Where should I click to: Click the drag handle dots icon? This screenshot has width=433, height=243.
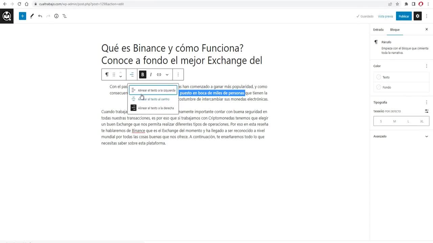coord(114,75)
